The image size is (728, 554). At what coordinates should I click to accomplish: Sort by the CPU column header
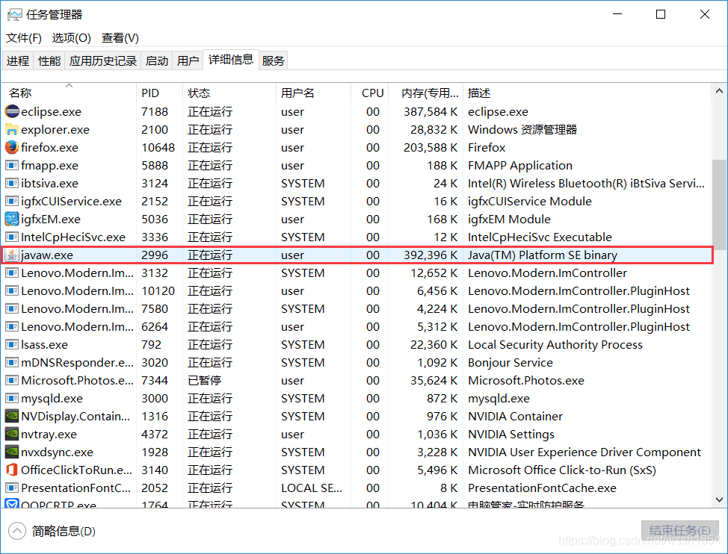(369, 93)
